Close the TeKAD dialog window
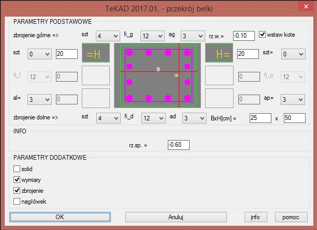The width and height of the screenshot is (317, 230). pyautogui.click(x=306, y=6)
